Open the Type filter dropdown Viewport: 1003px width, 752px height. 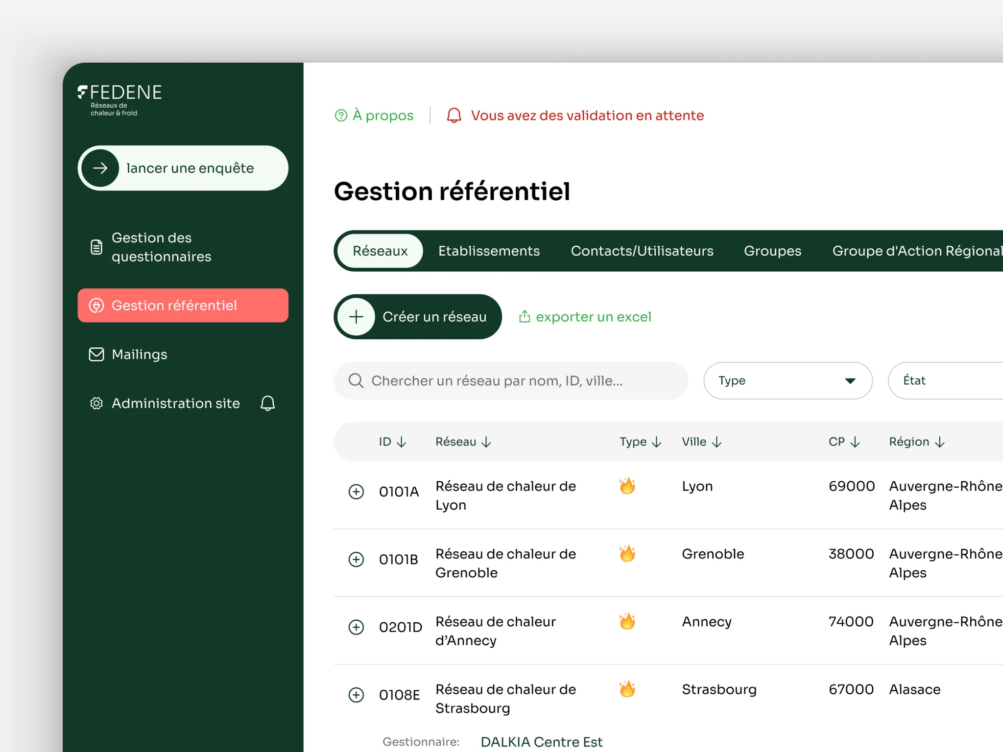(x=788, y=380)
